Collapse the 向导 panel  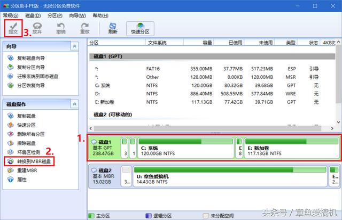click(x=74, y=46)
